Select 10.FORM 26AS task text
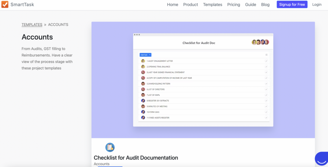The height and width of the screenshot is (167, 328). pos(153,112)
